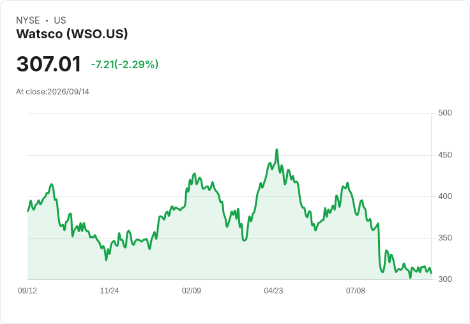This screenshot has height=324, width=470.
Task: Click the US market label
Action: 60,20
